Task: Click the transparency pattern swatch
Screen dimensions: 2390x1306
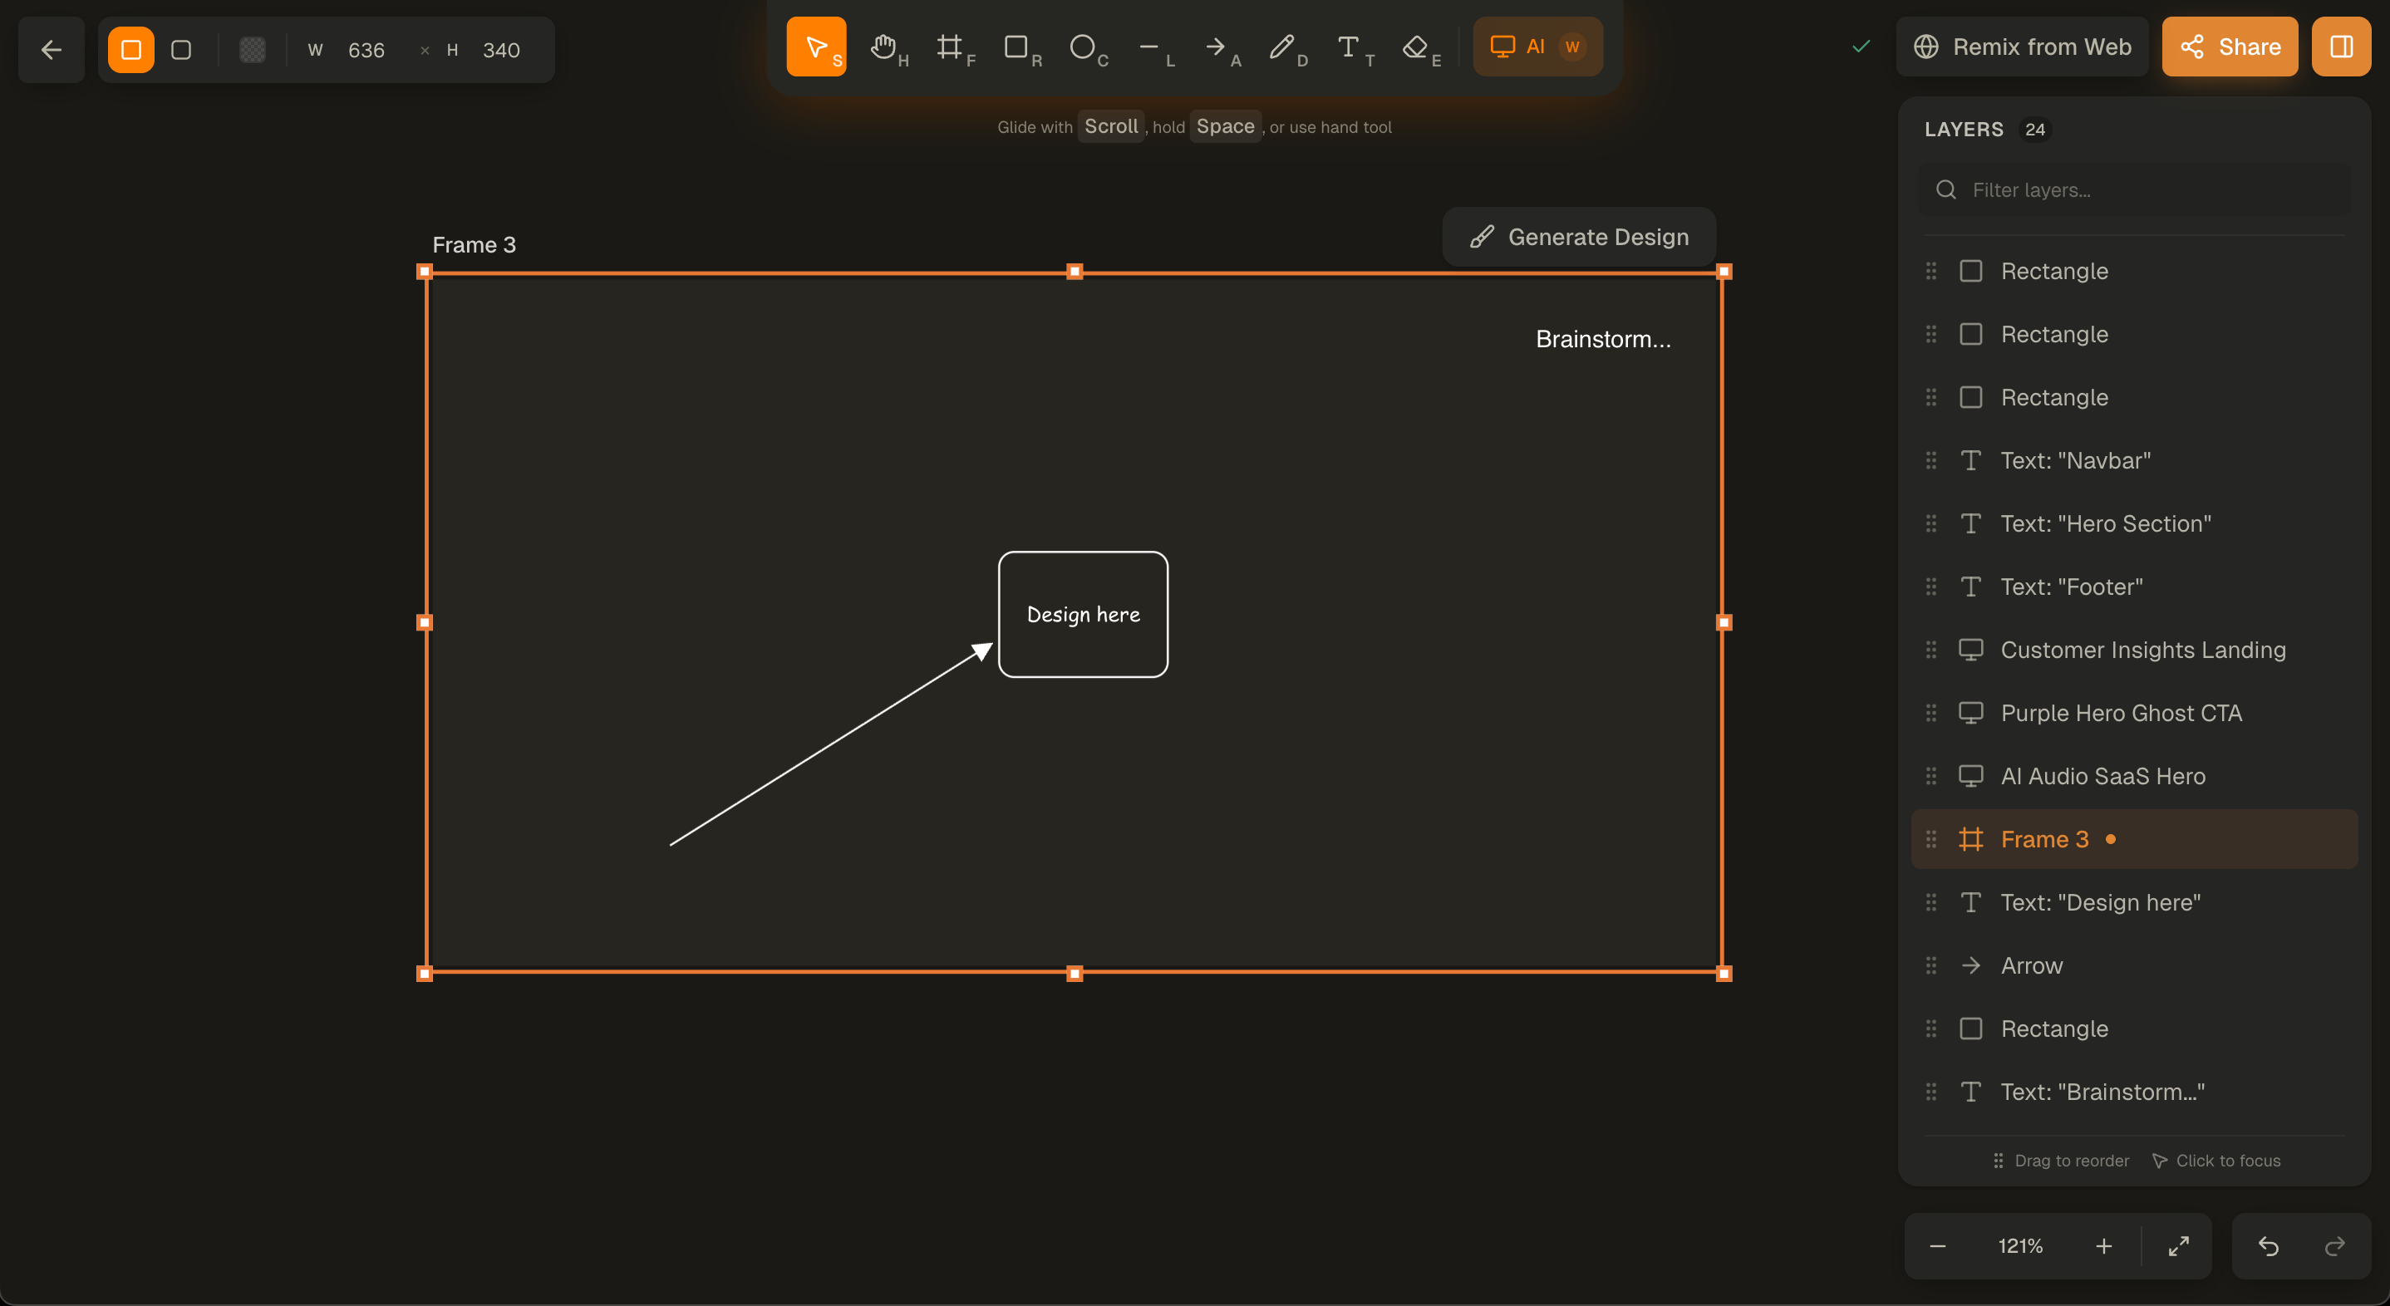Action: (252, 50)
